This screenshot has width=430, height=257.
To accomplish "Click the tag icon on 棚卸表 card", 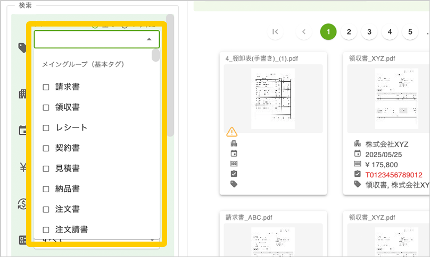I will point(234,184).
